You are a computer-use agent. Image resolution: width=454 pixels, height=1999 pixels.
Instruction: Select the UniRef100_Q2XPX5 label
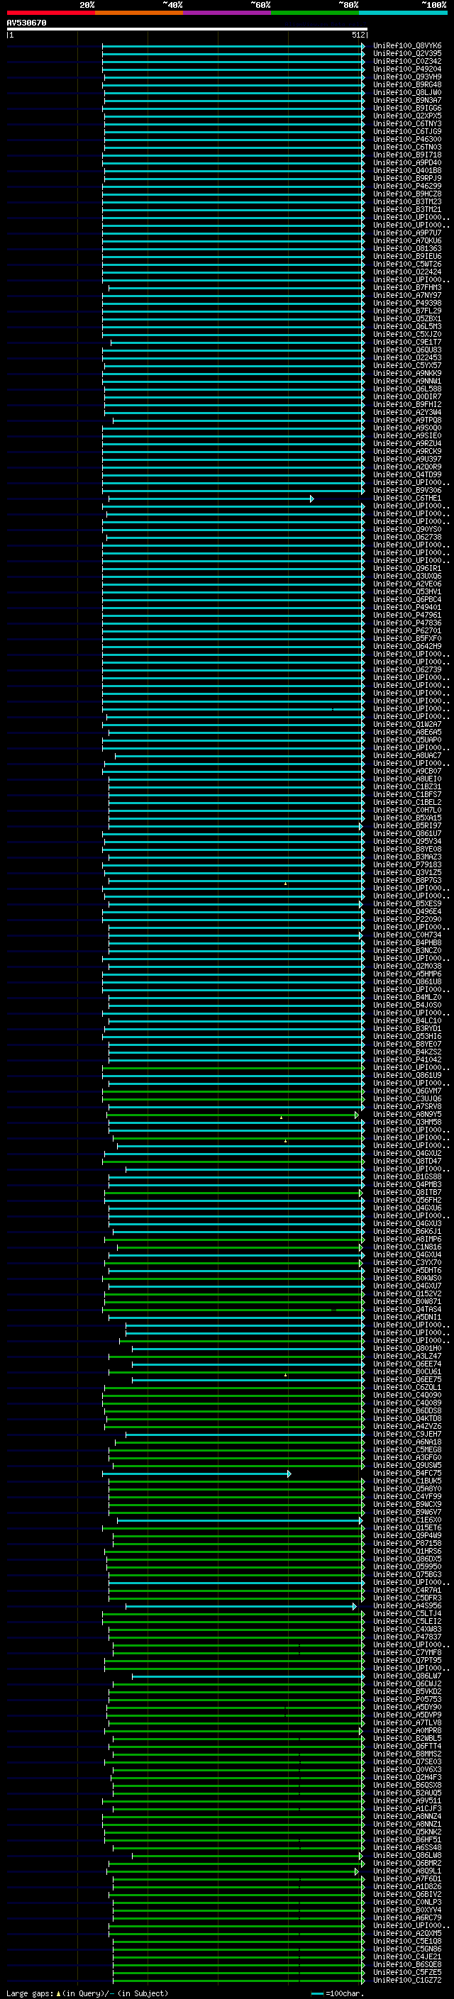pyautogui.click(x=407, y=116)
